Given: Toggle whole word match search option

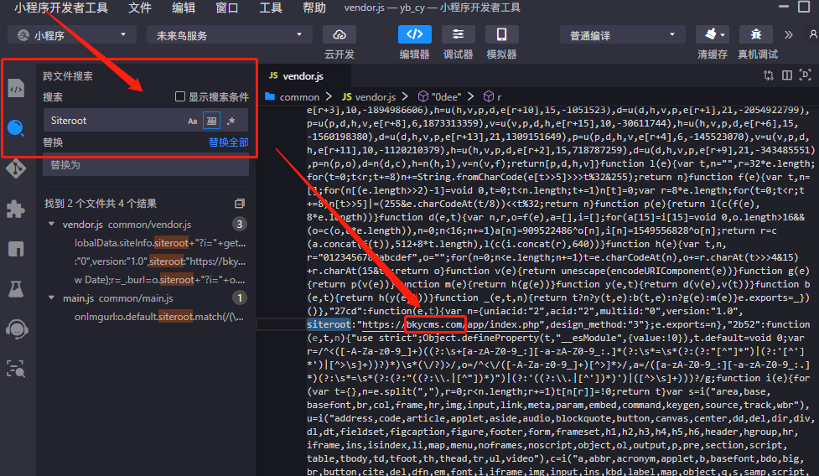Looking at the screenshot, I should coord(212,121).
